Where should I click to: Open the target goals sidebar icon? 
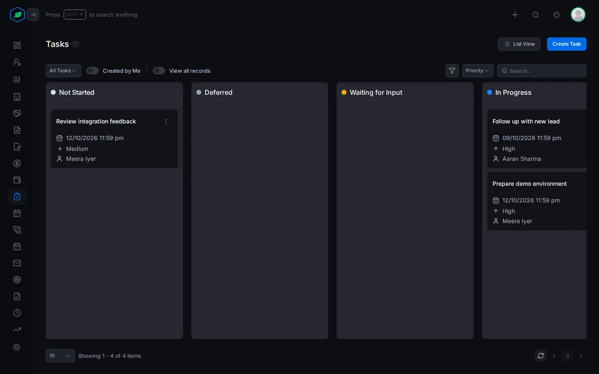17,280
